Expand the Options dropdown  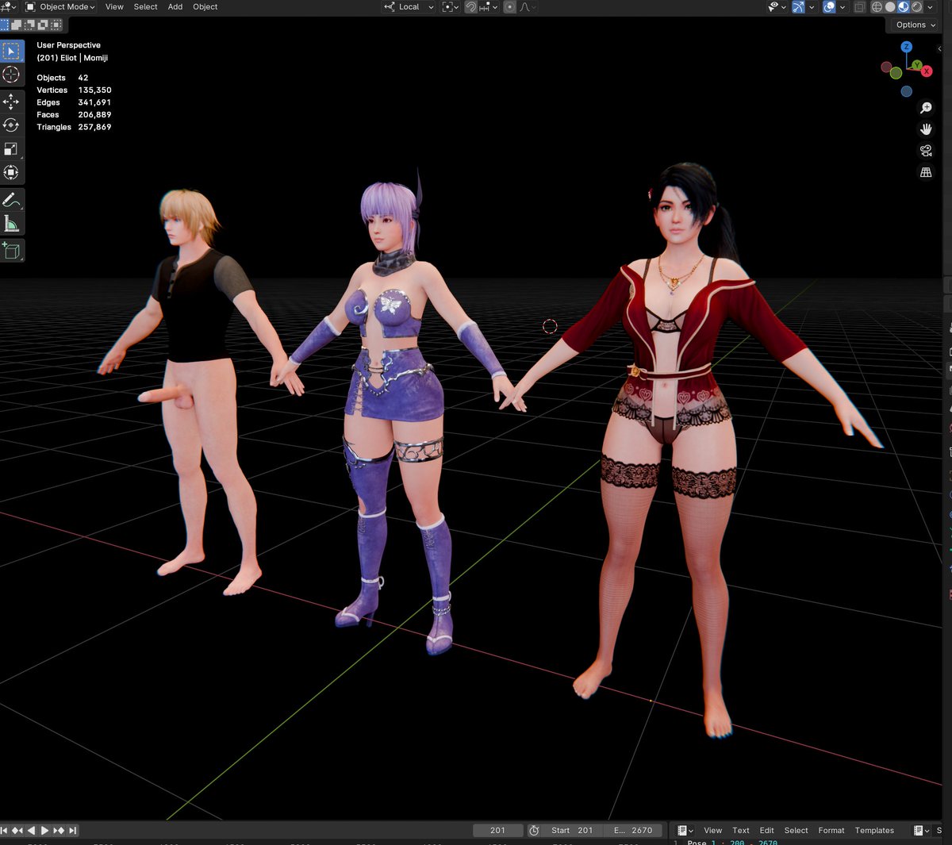click(x=912, y=25)
